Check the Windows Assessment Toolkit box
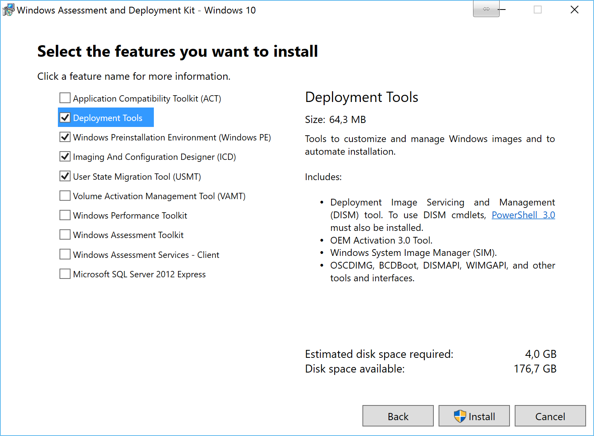This screenshot has height=436, width=594. 65,235
